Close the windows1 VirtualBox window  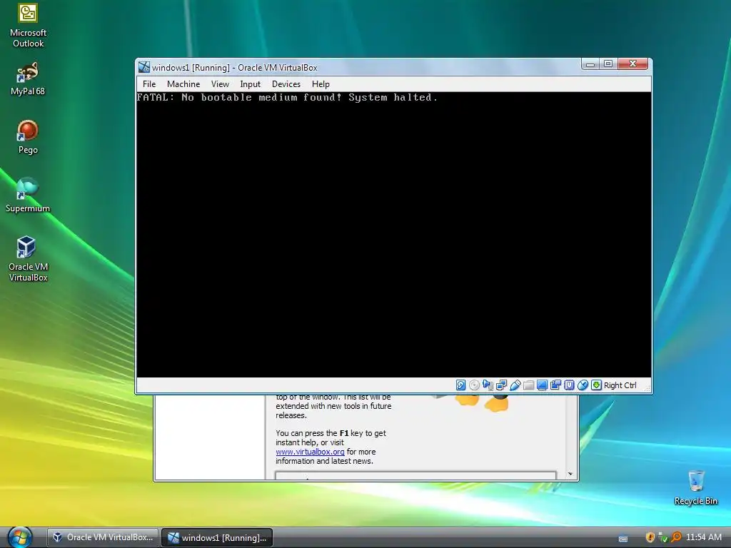632,64
